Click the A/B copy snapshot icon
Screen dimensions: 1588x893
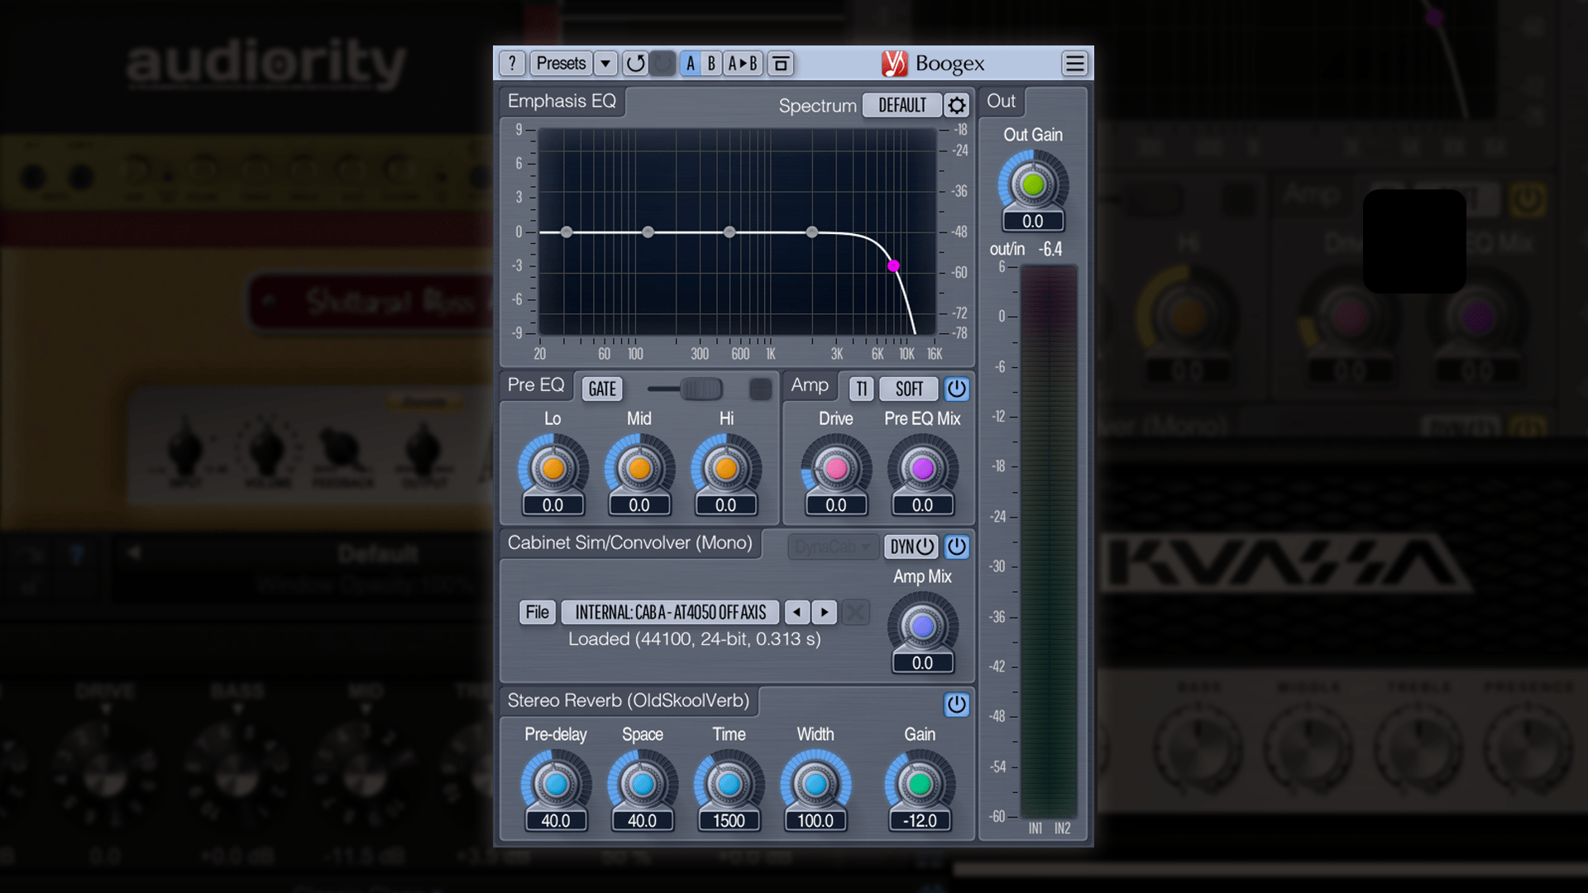[x=742, y=63]
